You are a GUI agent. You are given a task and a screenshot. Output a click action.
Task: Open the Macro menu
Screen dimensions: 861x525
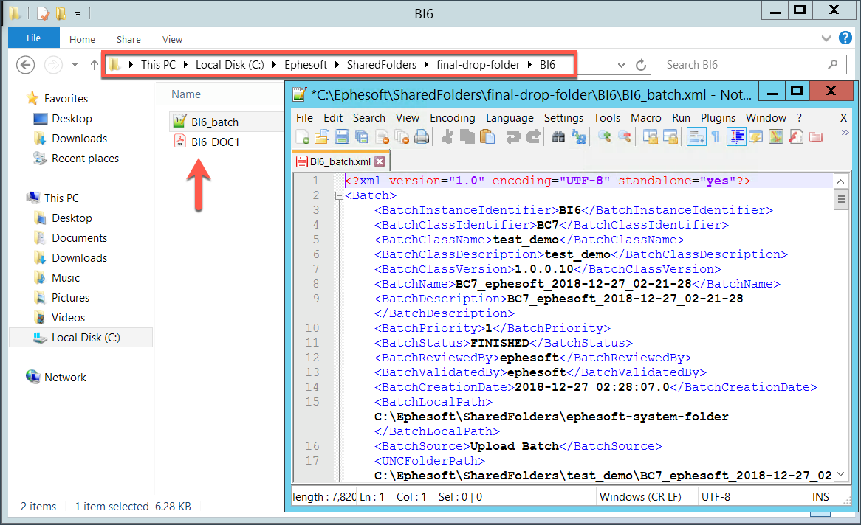645,118
